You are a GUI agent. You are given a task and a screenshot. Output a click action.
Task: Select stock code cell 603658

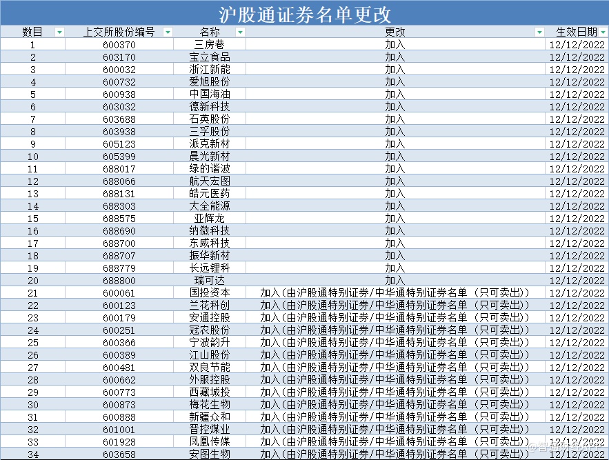[x=119, y=454]
